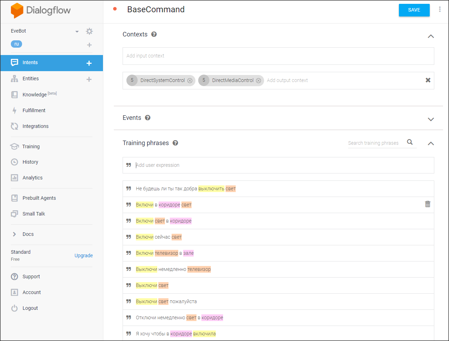449x341 pixels.
Task: Delete the 'Включи в коридоре свет' phrase
Action: pos(427,204)
